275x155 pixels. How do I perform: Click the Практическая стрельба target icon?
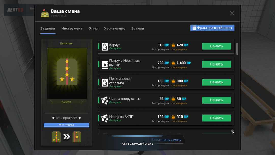click(105, 82)
